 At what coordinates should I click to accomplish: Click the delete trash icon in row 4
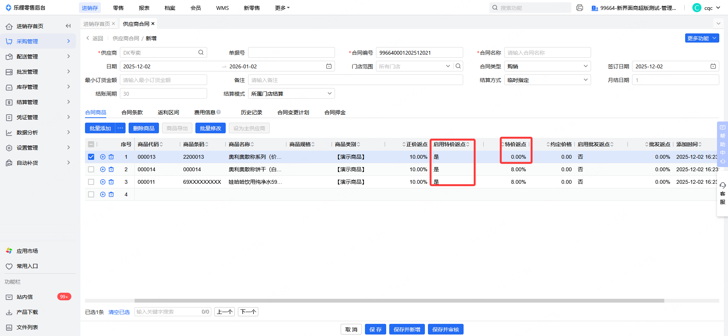[111, 194]
